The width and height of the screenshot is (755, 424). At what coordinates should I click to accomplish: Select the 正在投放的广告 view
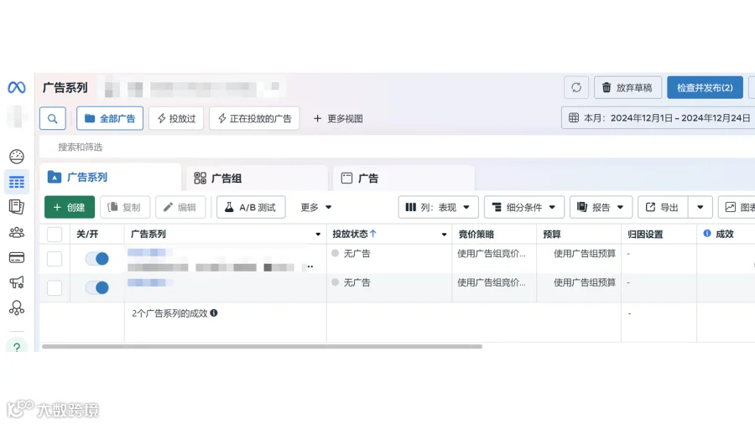click(254, 118)
